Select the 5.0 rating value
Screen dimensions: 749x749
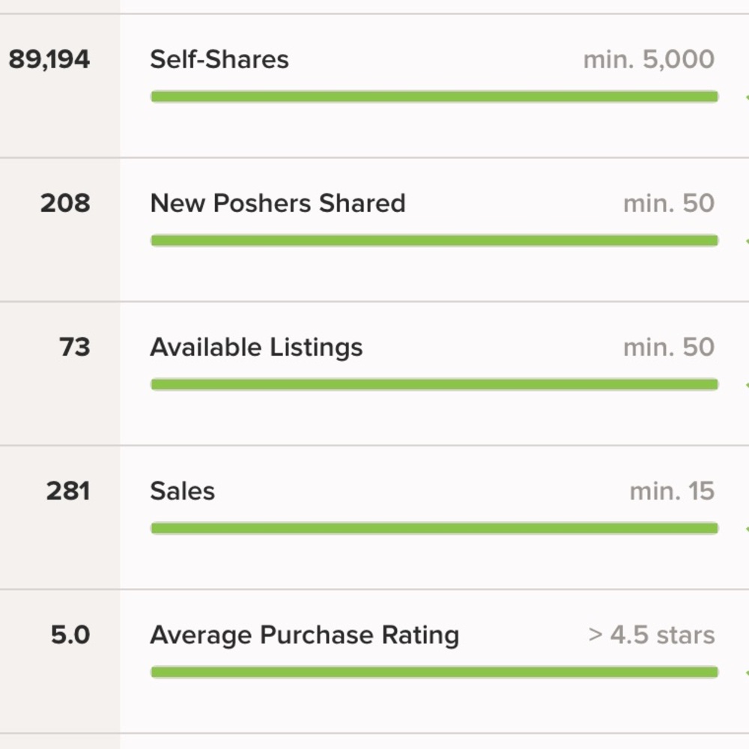(70, 635)
